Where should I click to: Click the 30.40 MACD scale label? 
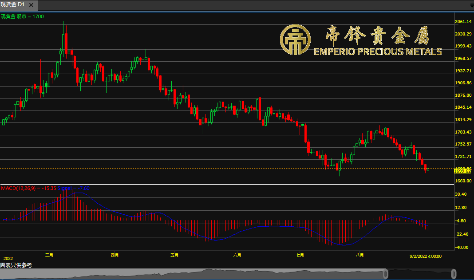tap(461, 194)
